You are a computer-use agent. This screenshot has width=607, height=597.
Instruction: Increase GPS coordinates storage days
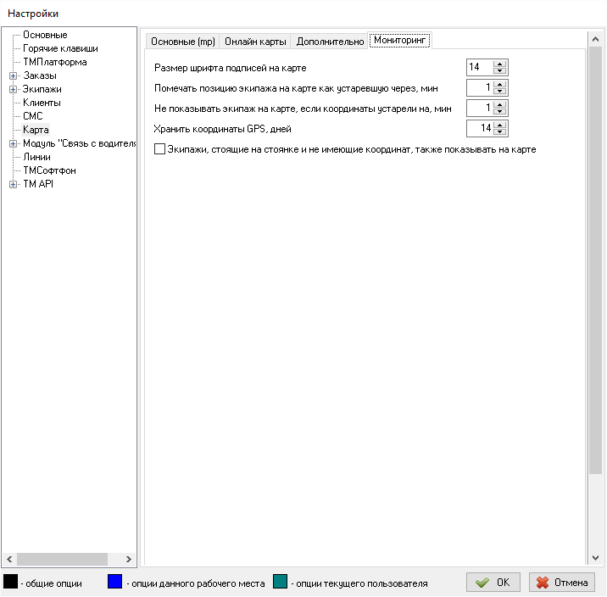(500, 125)
